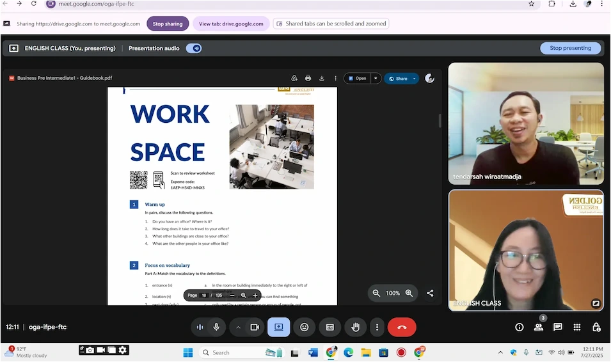Image resolution: width=611 pixels, height=362 pixels.
Task: Click the Stop presenting button
Action: click(x=571, y=48)
